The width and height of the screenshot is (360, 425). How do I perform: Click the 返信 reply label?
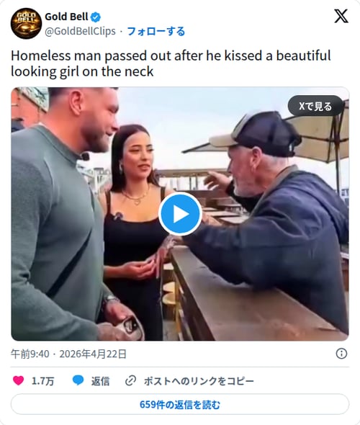(x=100, y=381)
